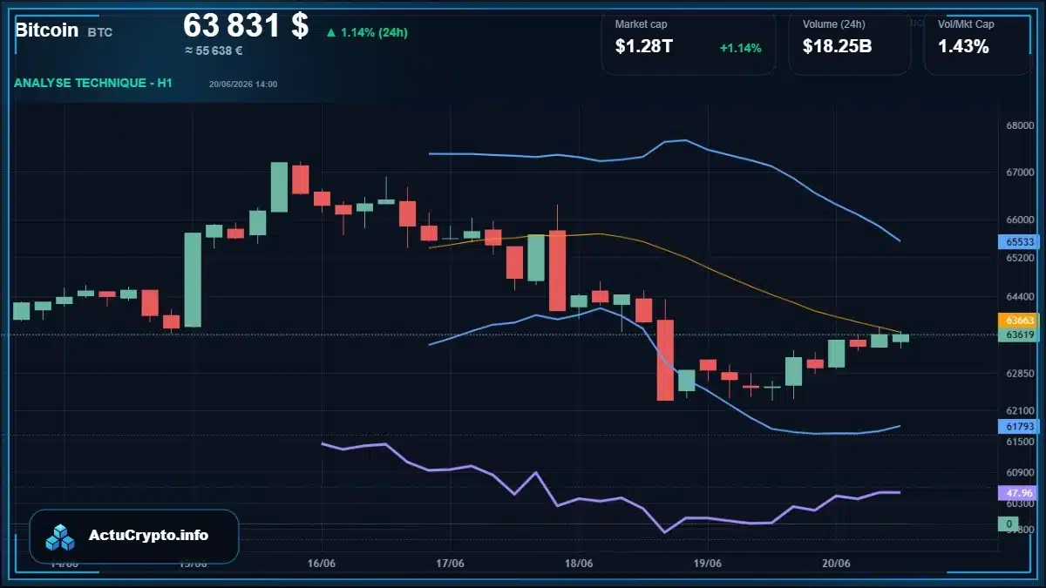
Task: Click the blue 61793 lower band tag
Action: tap(1017, 426)
